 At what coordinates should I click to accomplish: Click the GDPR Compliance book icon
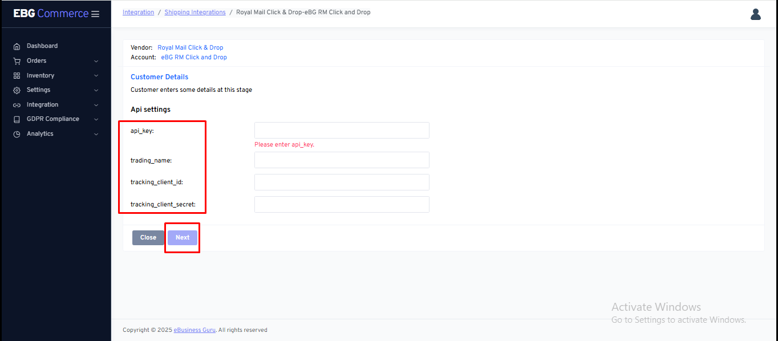pos(17,119)
